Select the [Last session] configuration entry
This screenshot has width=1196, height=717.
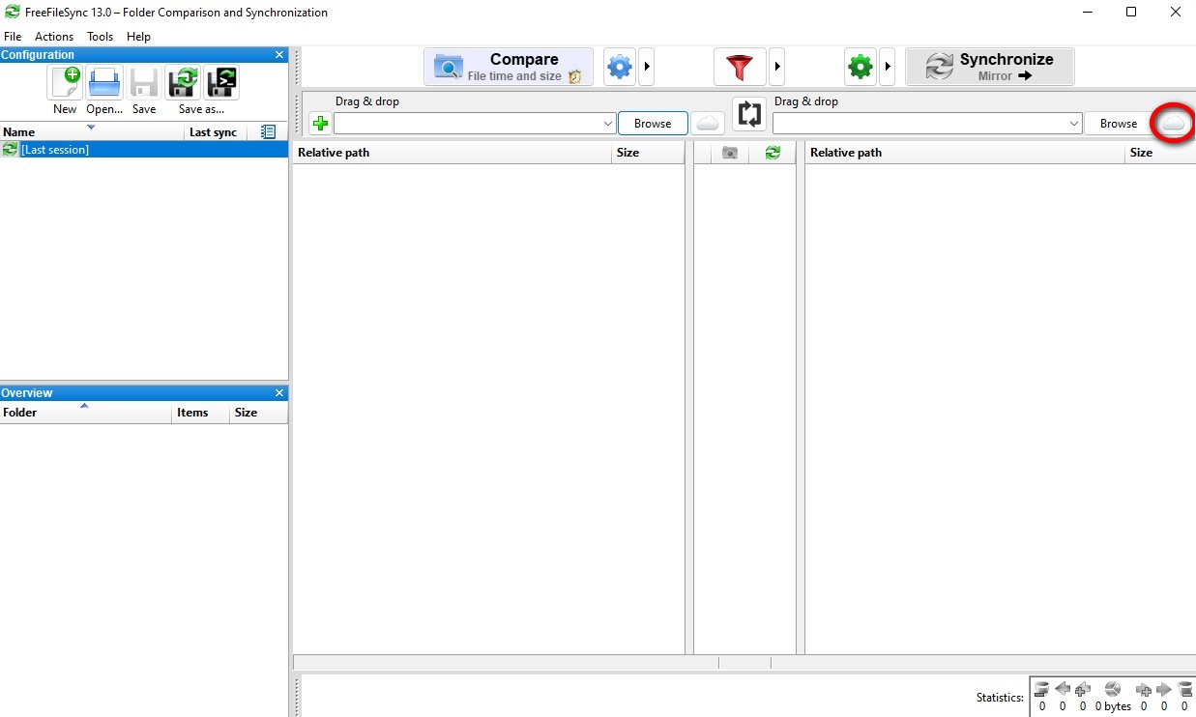coord(55,150)
